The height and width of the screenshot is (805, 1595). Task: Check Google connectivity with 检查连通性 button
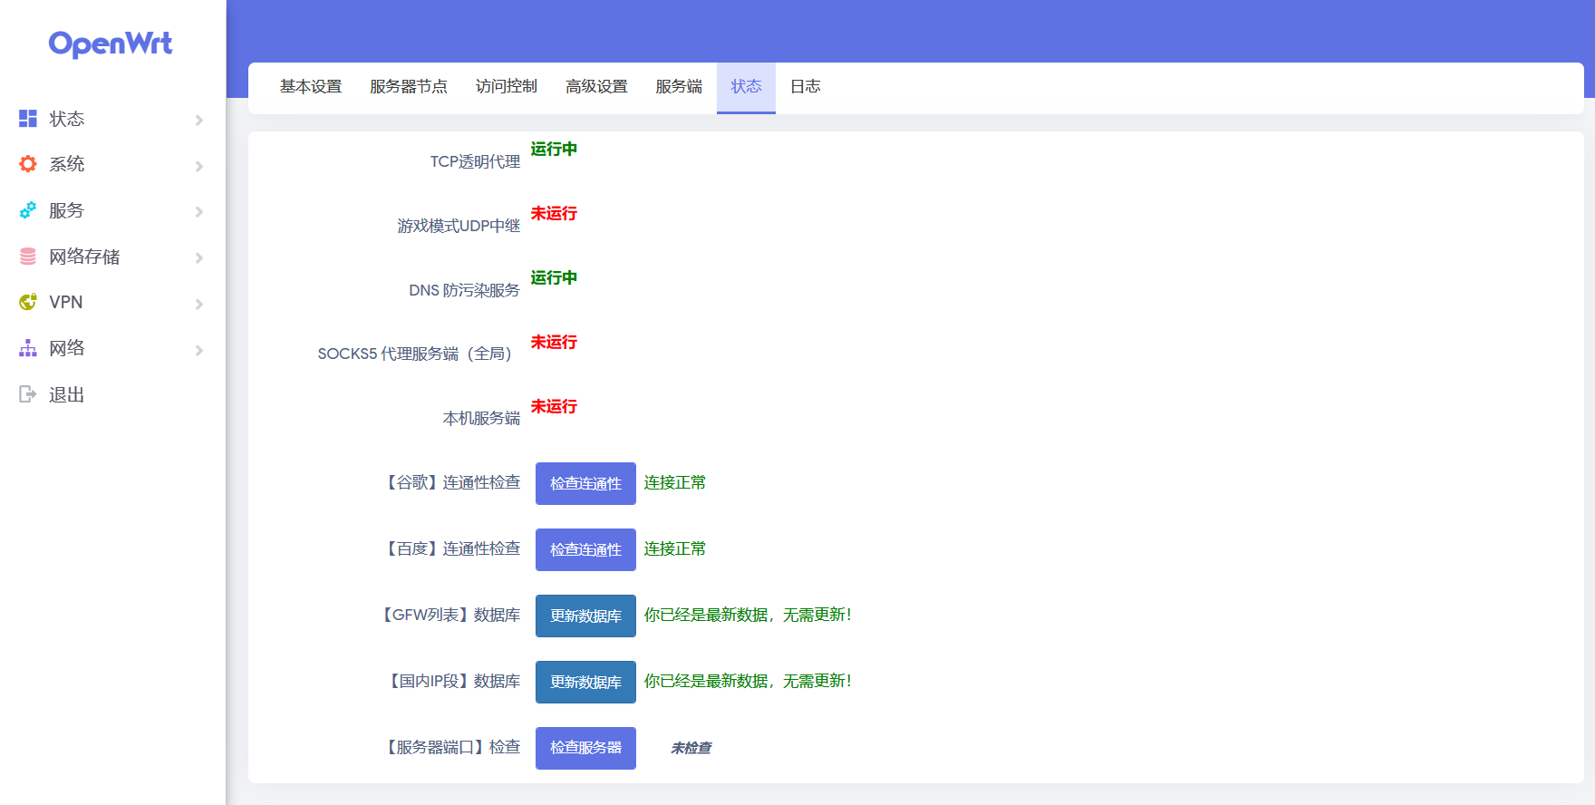click(x=585, y=483)
